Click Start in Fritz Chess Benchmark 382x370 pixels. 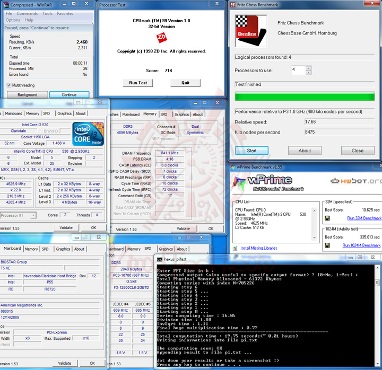(251, 151)
